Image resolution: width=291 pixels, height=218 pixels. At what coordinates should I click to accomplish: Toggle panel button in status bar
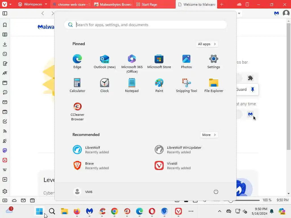(x=5, y=200)
